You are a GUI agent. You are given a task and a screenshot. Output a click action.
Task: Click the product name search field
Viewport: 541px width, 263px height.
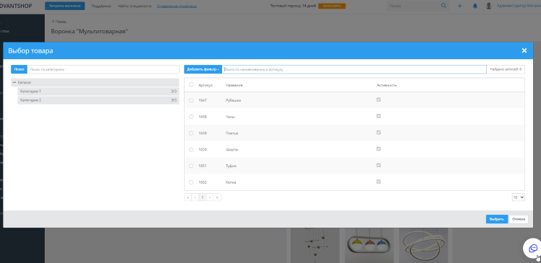(x=354, y=69)
